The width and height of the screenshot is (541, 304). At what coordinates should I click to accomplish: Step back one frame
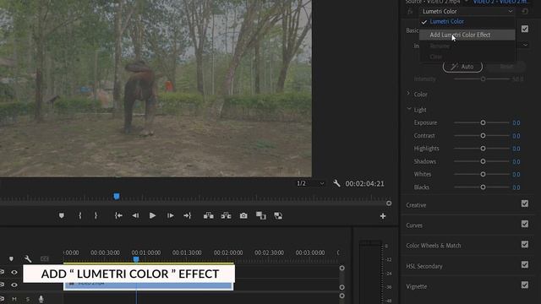[135, 216]
